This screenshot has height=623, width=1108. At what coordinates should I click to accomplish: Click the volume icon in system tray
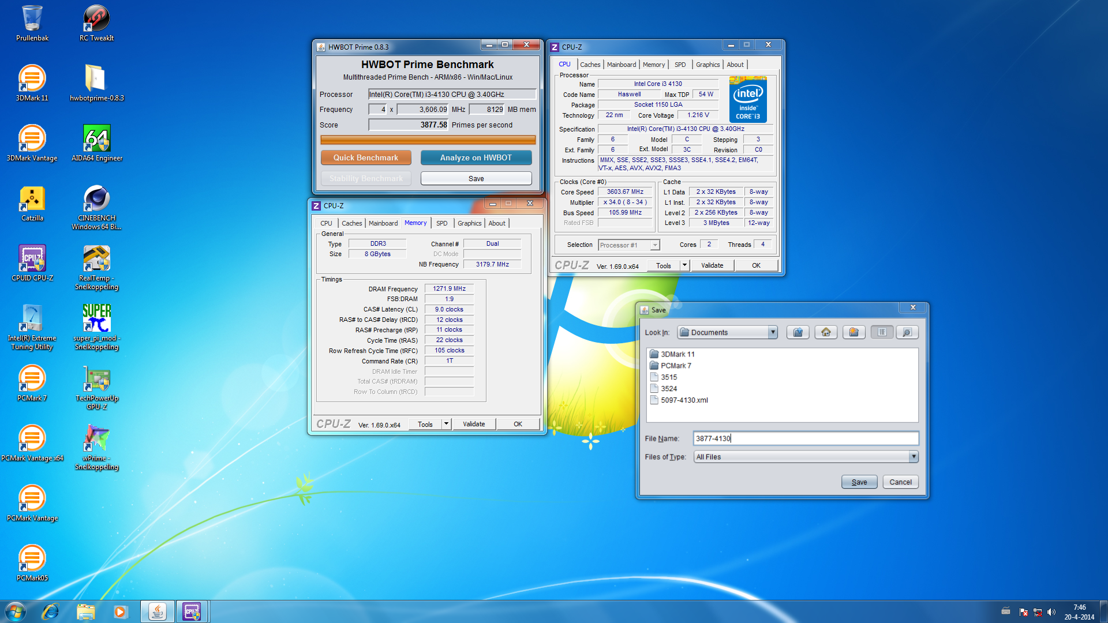coord(1051,612)
